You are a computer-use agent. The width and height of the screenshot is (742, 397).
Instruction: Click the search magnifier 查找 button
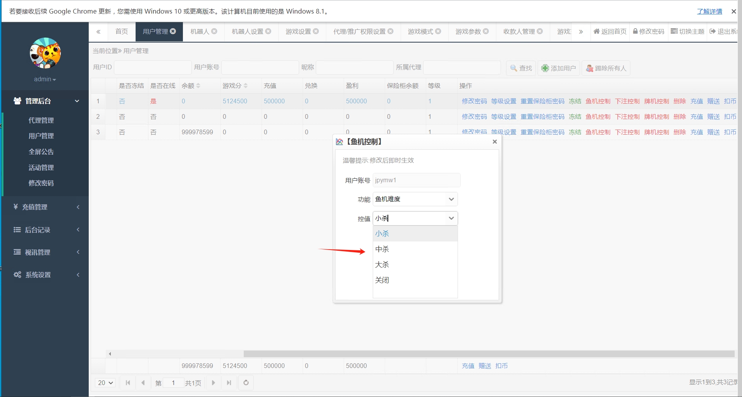tap(521, 68)
